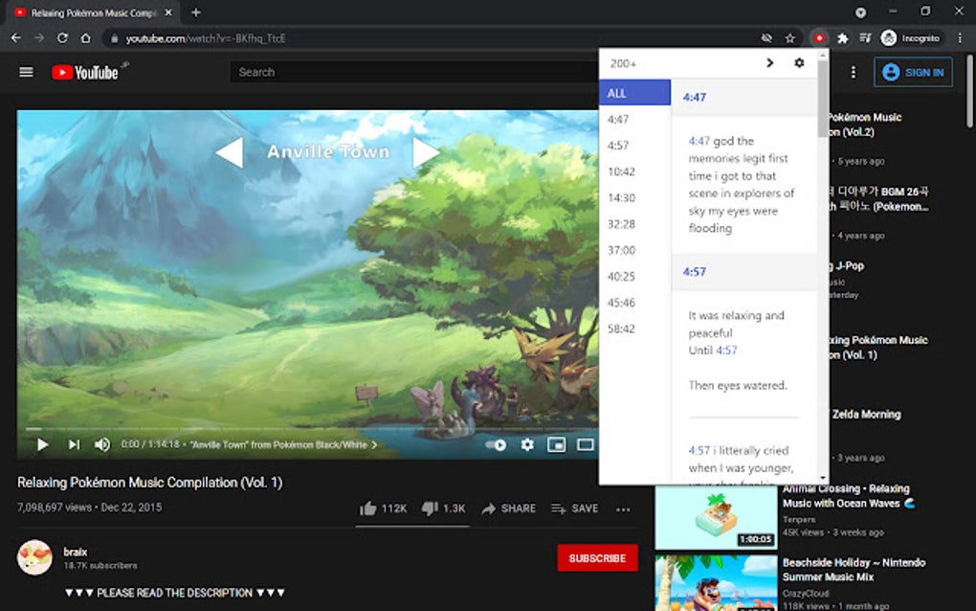Toggle the eye icon in the address bar
Image resolution: width=976 pixels, height=611 pixels.
click(766, 37)
